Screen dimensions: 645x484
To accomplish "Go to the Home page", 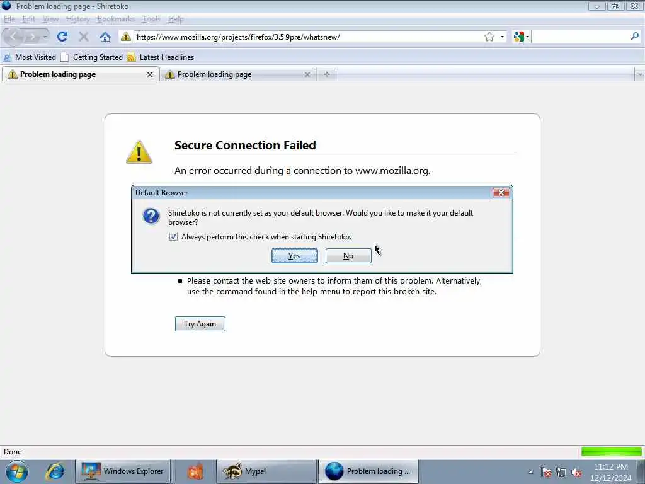I will [105, 37].
